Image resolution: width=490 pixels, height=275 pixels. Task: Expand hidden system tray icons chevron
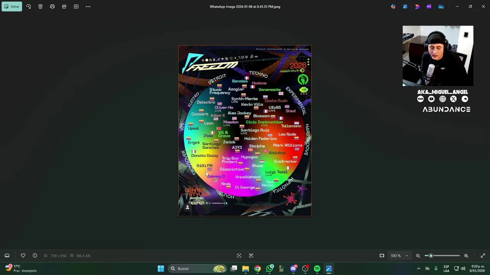(x=418, y=269)
